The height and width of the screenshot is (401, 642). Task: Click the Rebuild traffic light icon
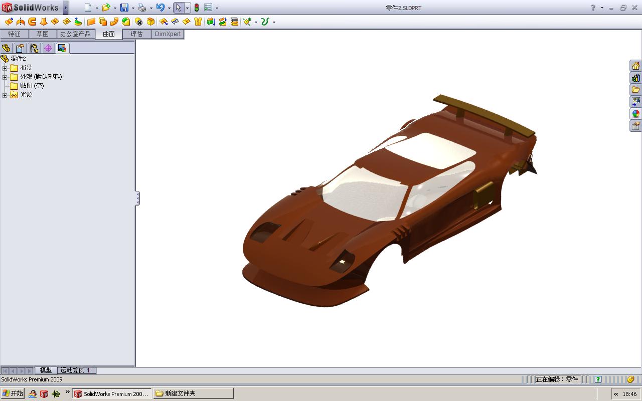click(x=197, y=8)
